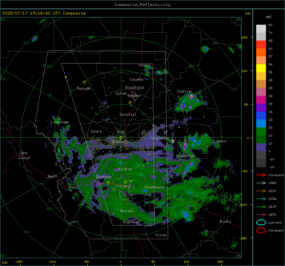Click the red 65 dBZ color swatch
This screenshot has height=266, width=285.
[x=261, y=44]
